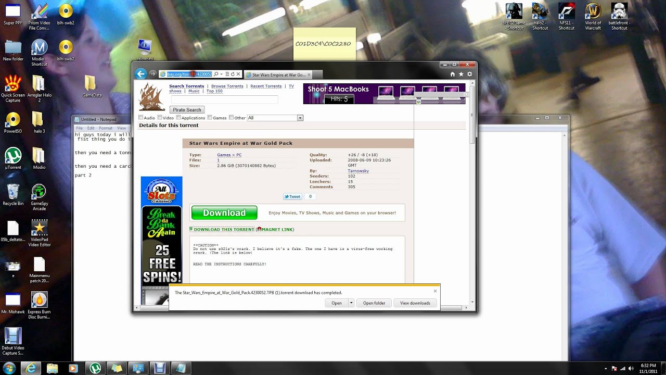This screenshot has height=375, width=666.
Task: Select Debut Video Capture desktop icon
Action: click(x=13, y=341)
